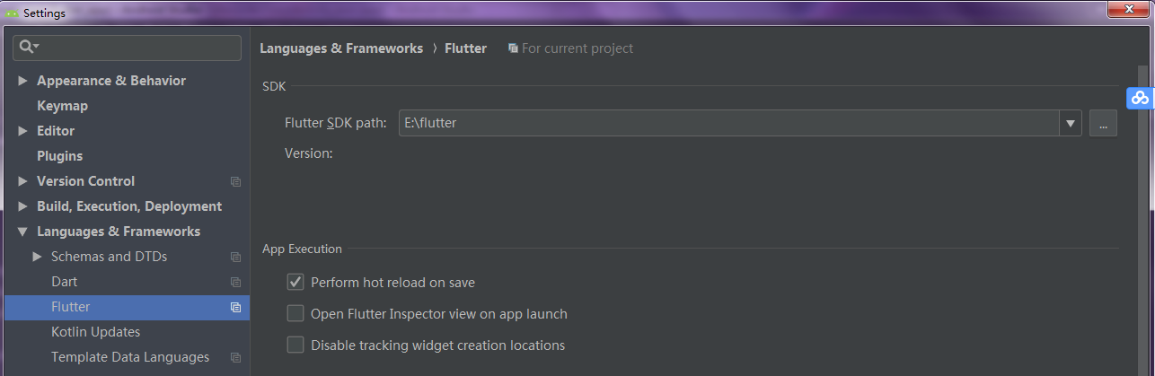Image resolution: width=1155 pixels, height=376 pixels.
Task: Open the Flutter SDK path dropdown arrow
Action: [x=1071, y=123]
